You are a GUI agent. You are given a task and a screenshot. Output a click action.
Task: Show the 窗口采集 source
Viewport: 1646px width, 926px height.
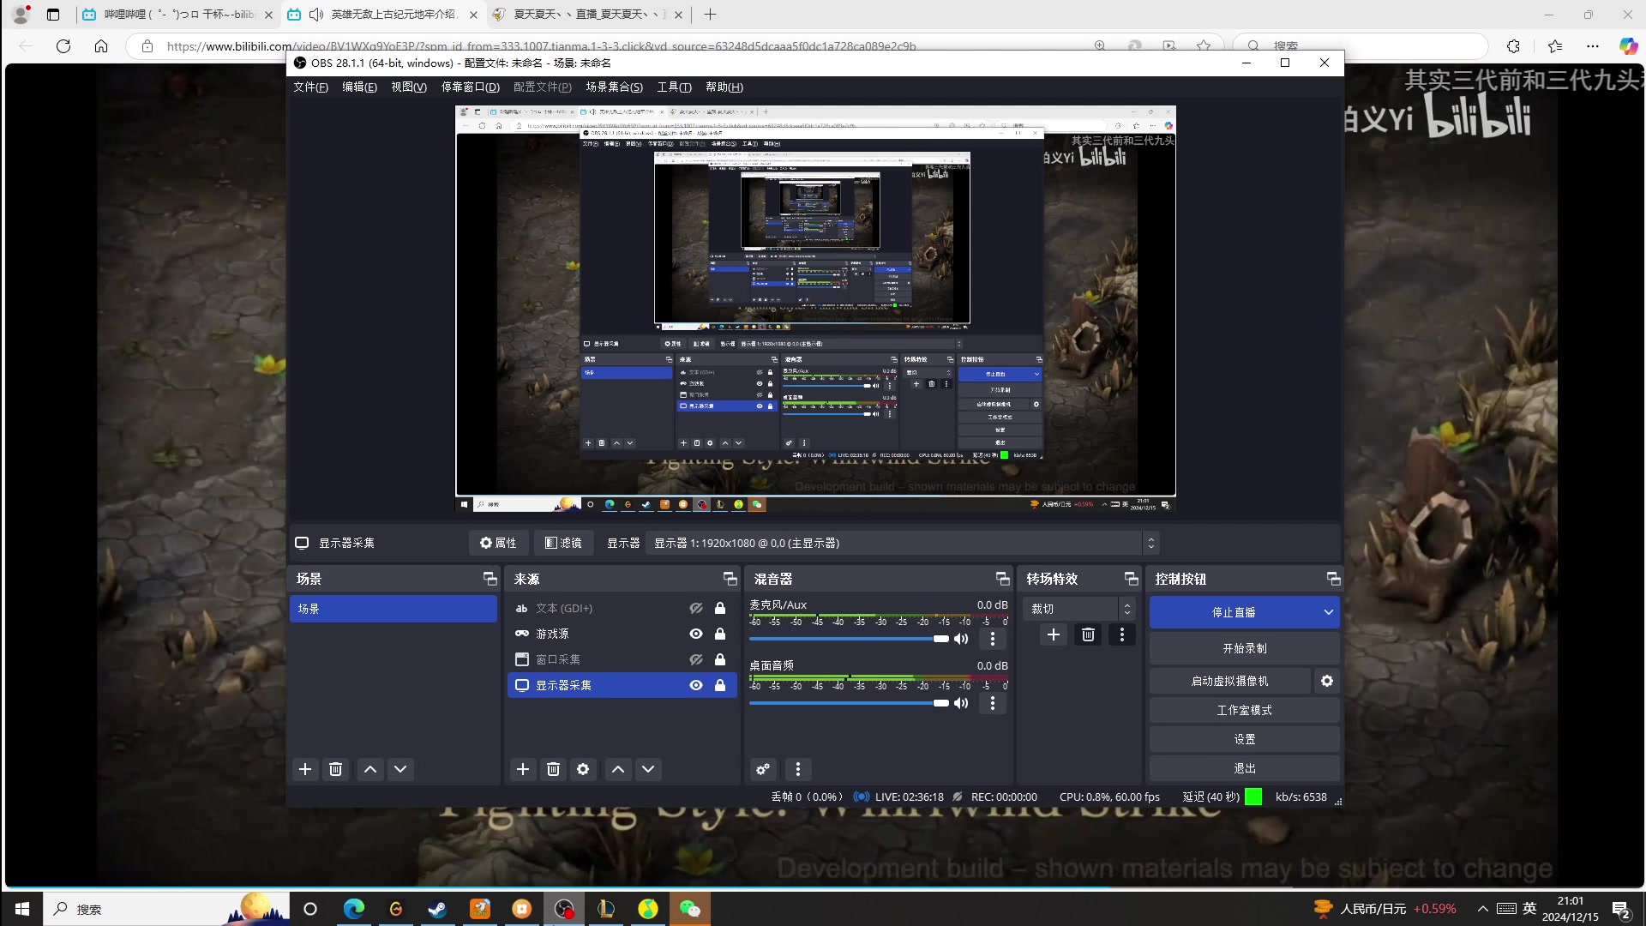pyautogui.click(x=696, y=659)
